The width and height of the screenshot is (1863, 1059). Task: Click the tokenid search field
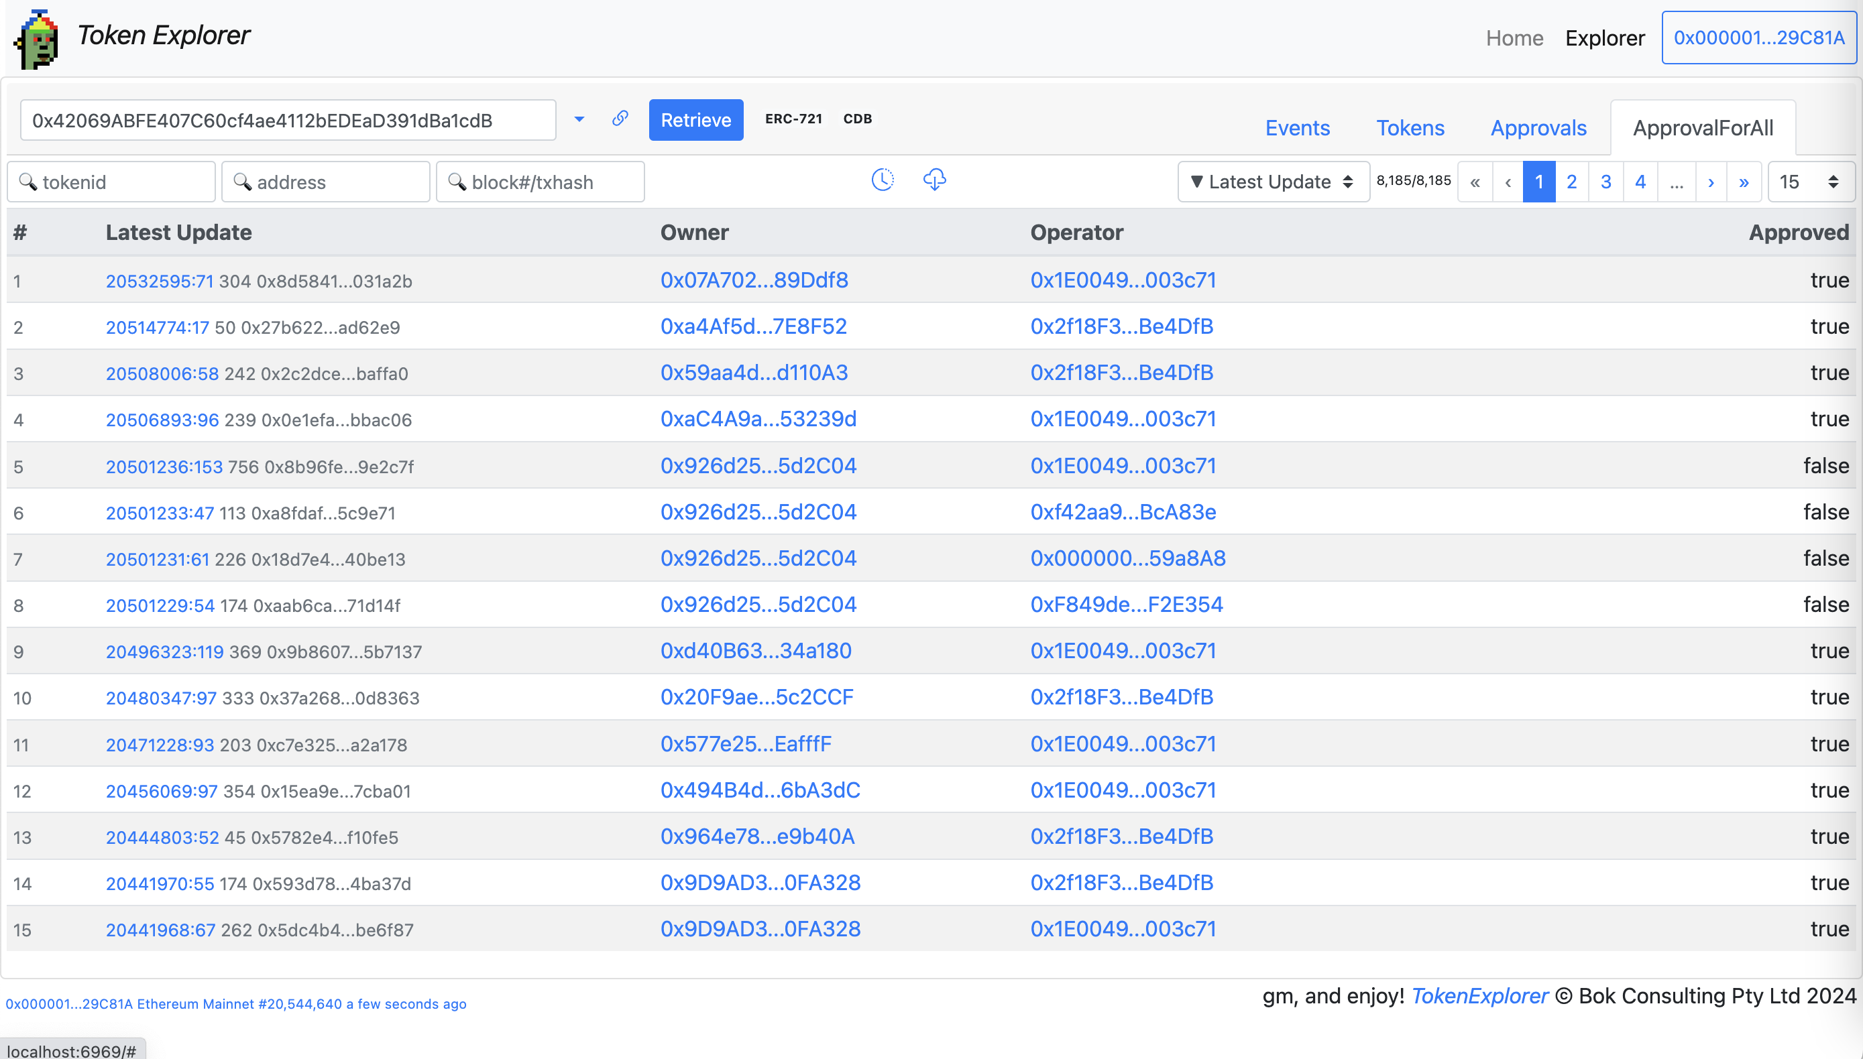pos(113,182)
